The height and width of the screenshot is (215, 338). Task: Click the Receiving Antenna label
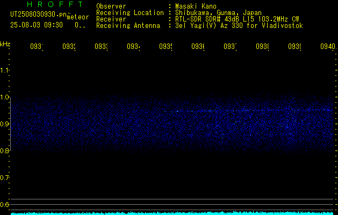pyautogui.click(x=128, y=26)
